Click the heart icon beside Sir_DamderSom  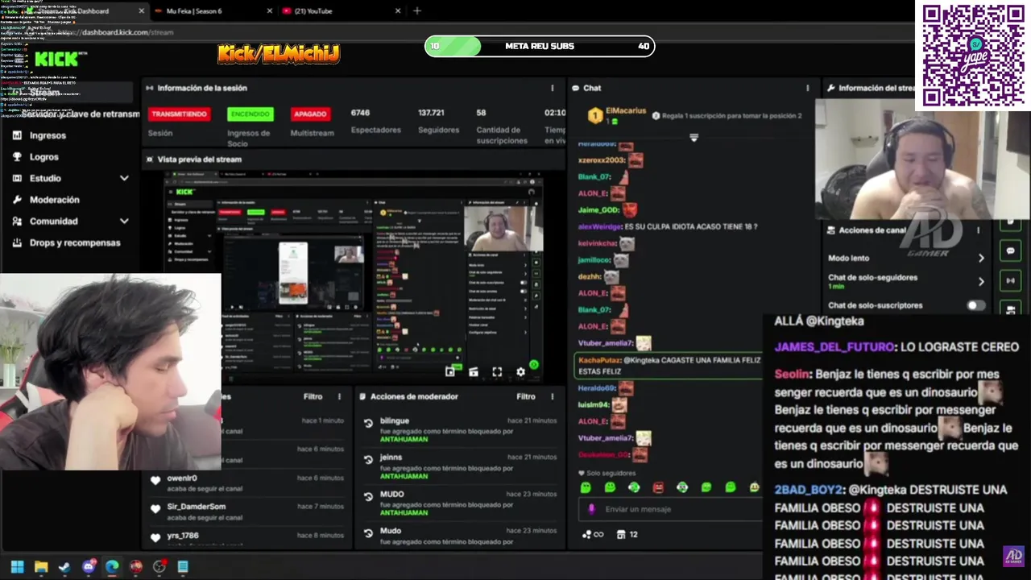[155, 508]
